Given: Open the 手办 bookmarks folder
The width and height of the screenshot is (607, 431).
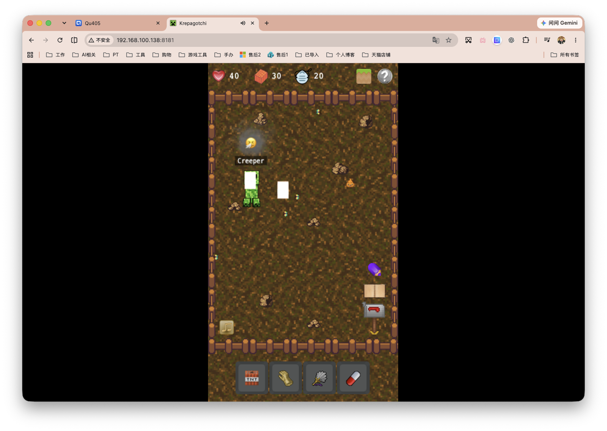Looking at the screenshot, I should point(224,55).
